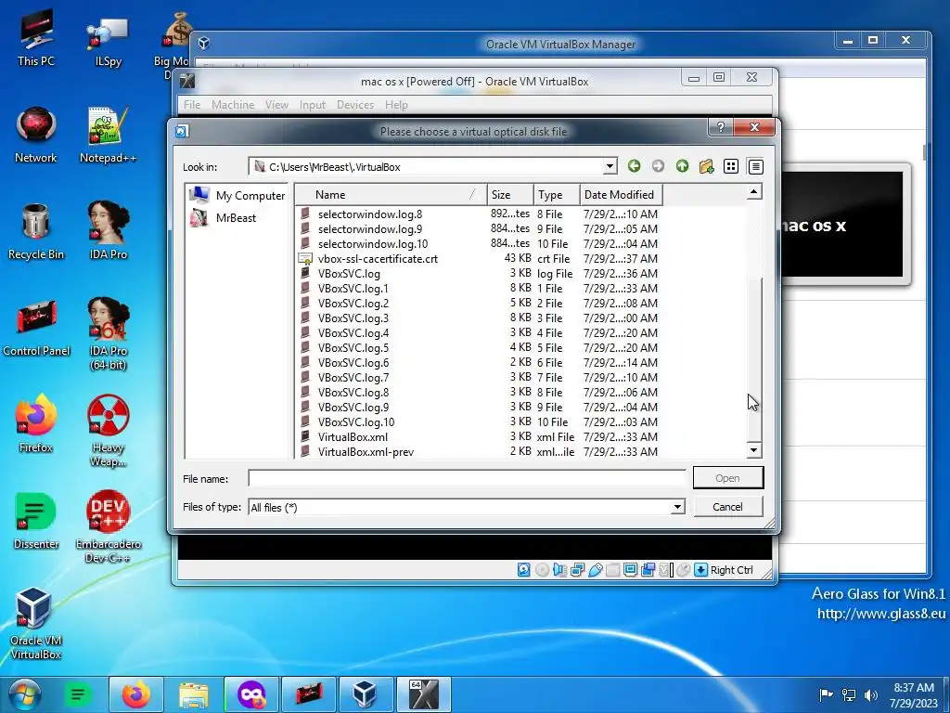This screenshot has width=950, height=713.
Task: Click the Open button
Action: 727,478
